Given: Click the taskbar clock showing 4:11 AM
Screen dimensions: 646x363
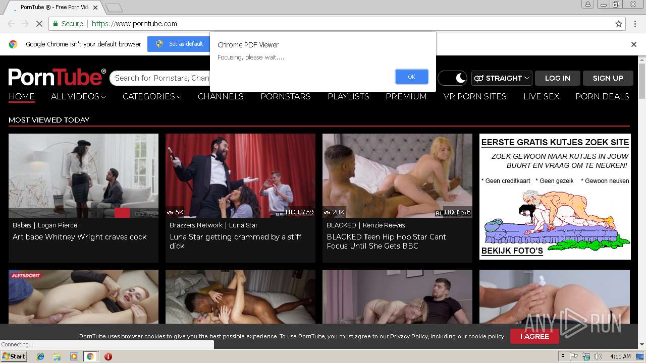Looking at the screenshot, I should tap(620, 356).
